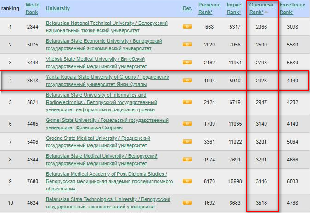Sort by Impact Rank header
This screenshot has height=213, width=310.
235,8
